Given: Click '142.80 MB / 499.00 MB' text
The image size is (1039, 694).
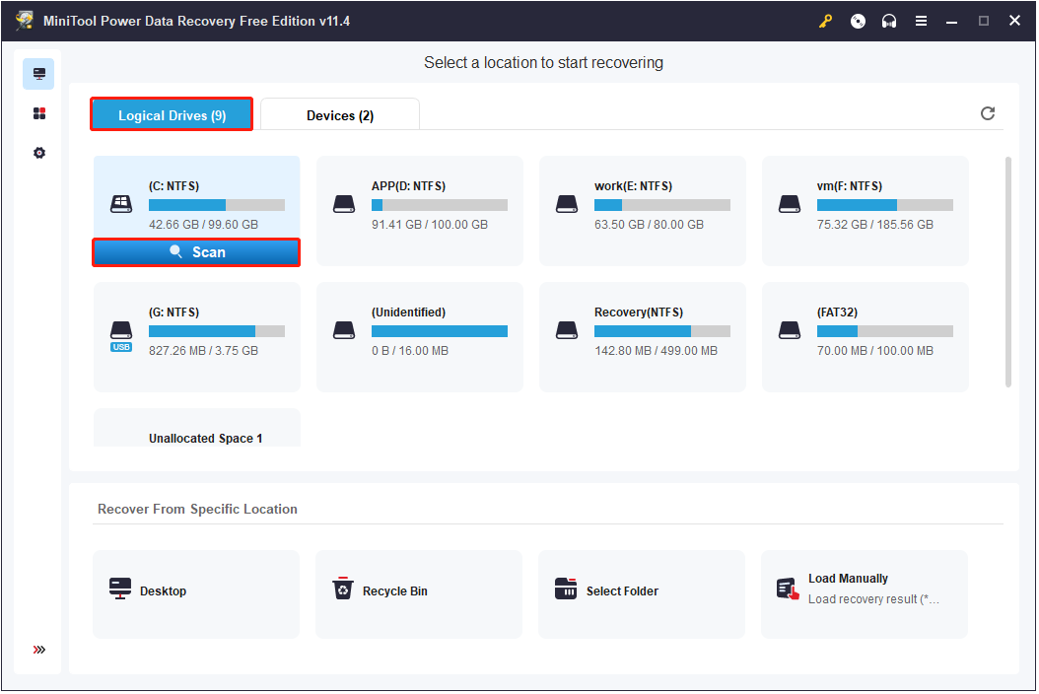Looking at the screenshot, I should pyautogui.click(x=656, y=351).
